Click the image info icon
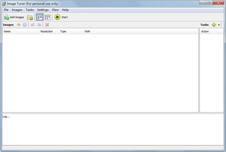 pos(25,25)
